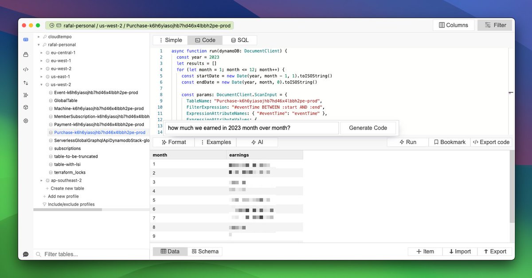Click the breadcrumb arrow circle icon

[x=52, y=26]
